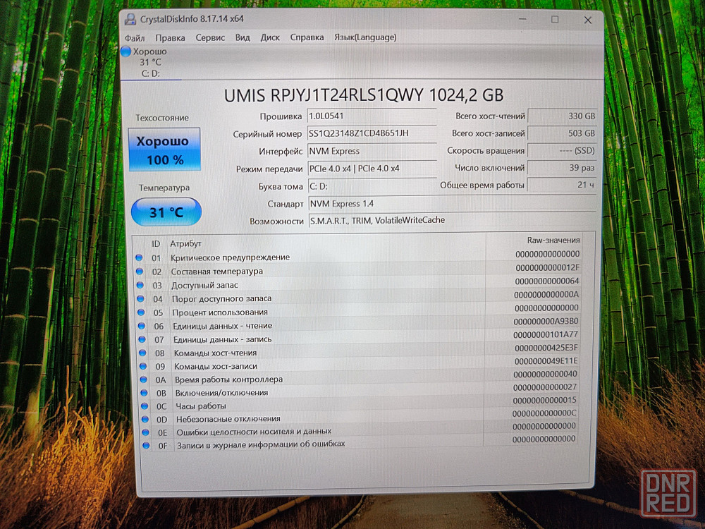Viewport: 705px width, 529px height.
Task: Click status dot for Составная температура row
Action: point(140,272)
